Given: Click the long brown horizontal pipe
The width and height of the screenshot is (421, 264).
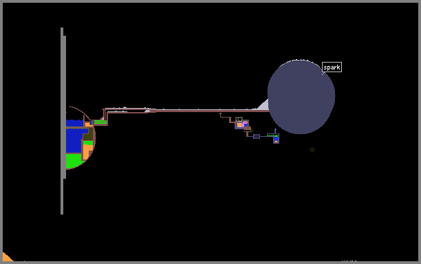Looking at the screenshot, I should [x=212, y=111].
